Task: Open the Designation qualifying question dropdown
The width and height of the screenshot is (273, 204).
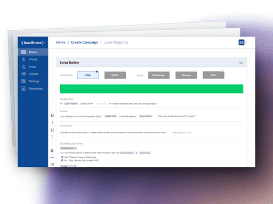Action: 68,148
